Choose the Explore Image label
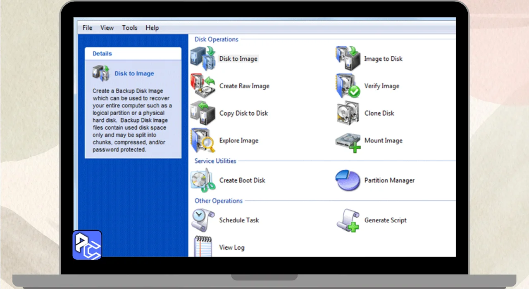This screenshot has height=289, width=529. [x=238, y=140]
